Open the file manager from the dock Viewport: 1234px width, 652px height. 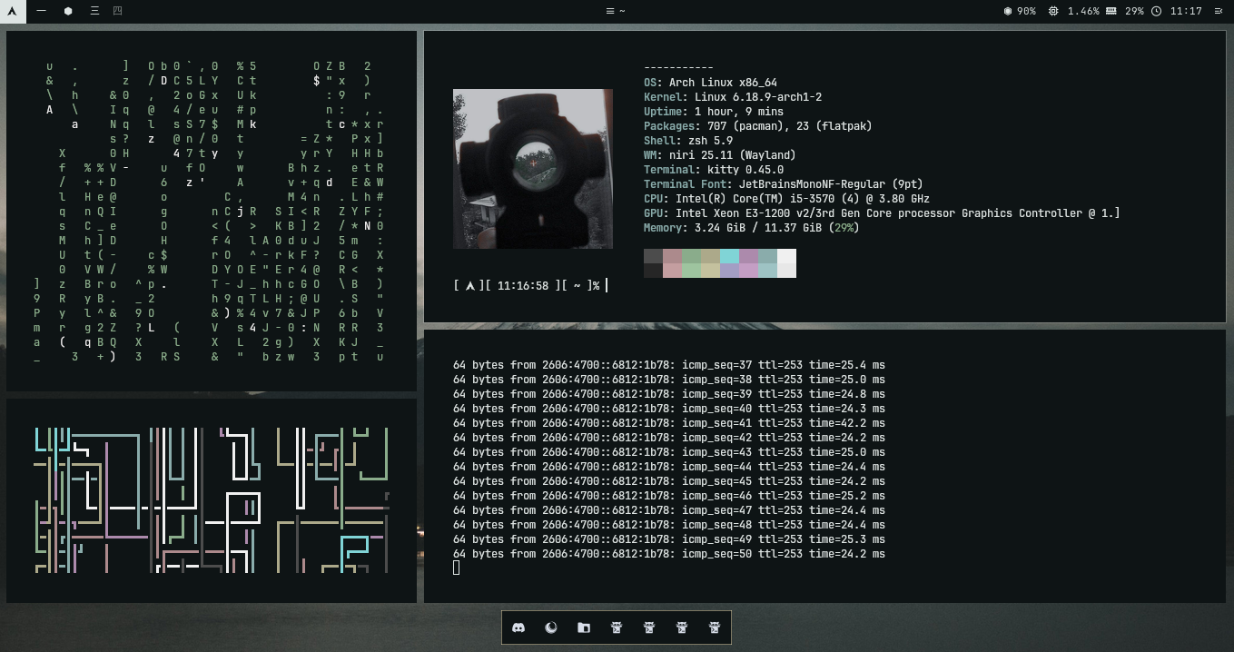click(x=584, y=627)
